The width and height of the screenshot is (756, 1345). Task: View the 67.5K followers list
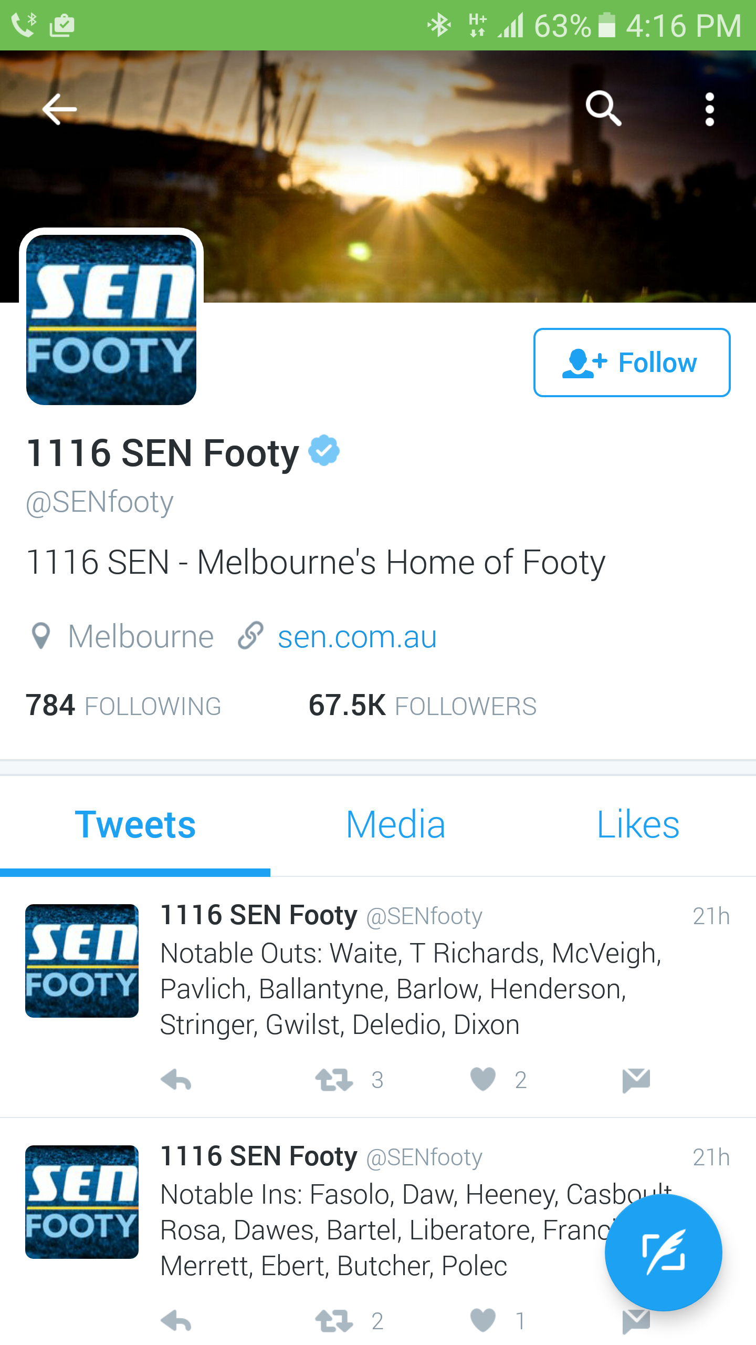pos(422,706)
